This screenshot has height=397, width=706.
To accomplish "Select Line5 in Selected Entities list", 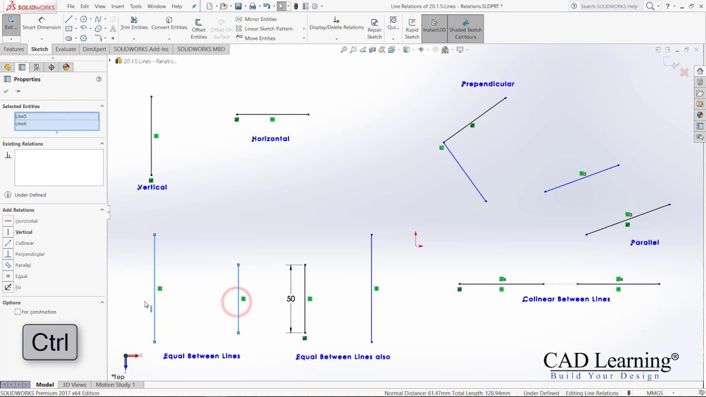I will (x=57, y=116).
